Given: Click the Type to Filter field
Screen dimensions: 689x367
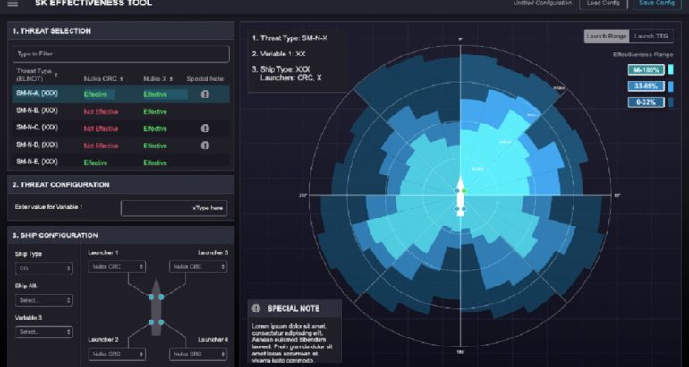Looking at the screenshot, I should tap(121, 54).
